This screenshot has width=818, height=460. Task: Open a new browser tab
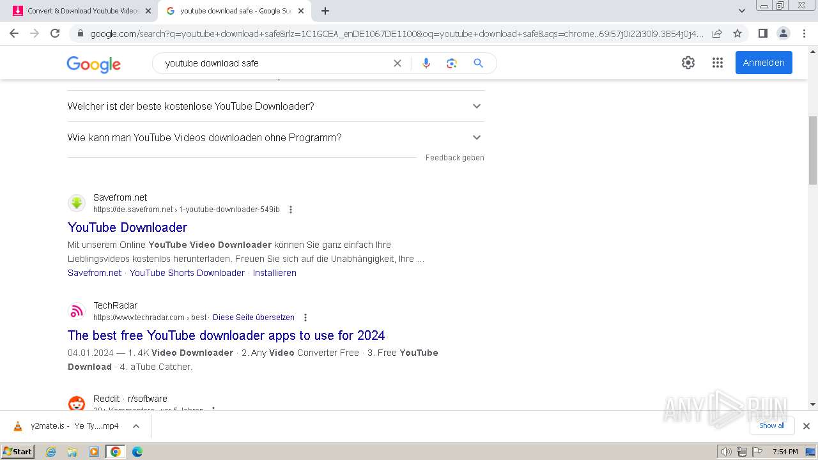pyautogui.click(x=325, y=11)
